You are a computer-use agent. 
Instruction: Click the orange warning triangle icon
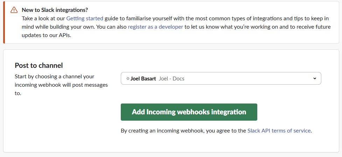pos(14,10)
